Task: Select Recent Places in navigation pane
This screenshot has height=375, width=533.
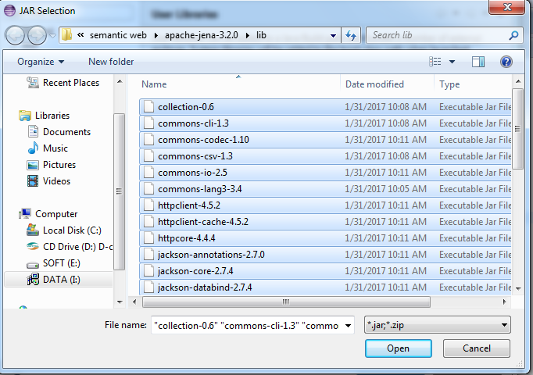Action: (63, 83)
